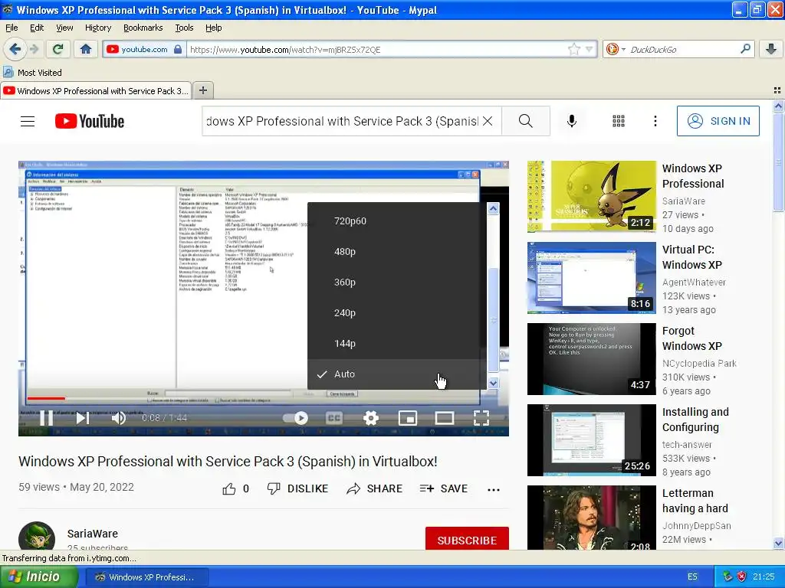Image resolution: width=785 pixels, height=588 pixels.
Task: Open the SariaWare channel link
Action: tap(93, 534)
